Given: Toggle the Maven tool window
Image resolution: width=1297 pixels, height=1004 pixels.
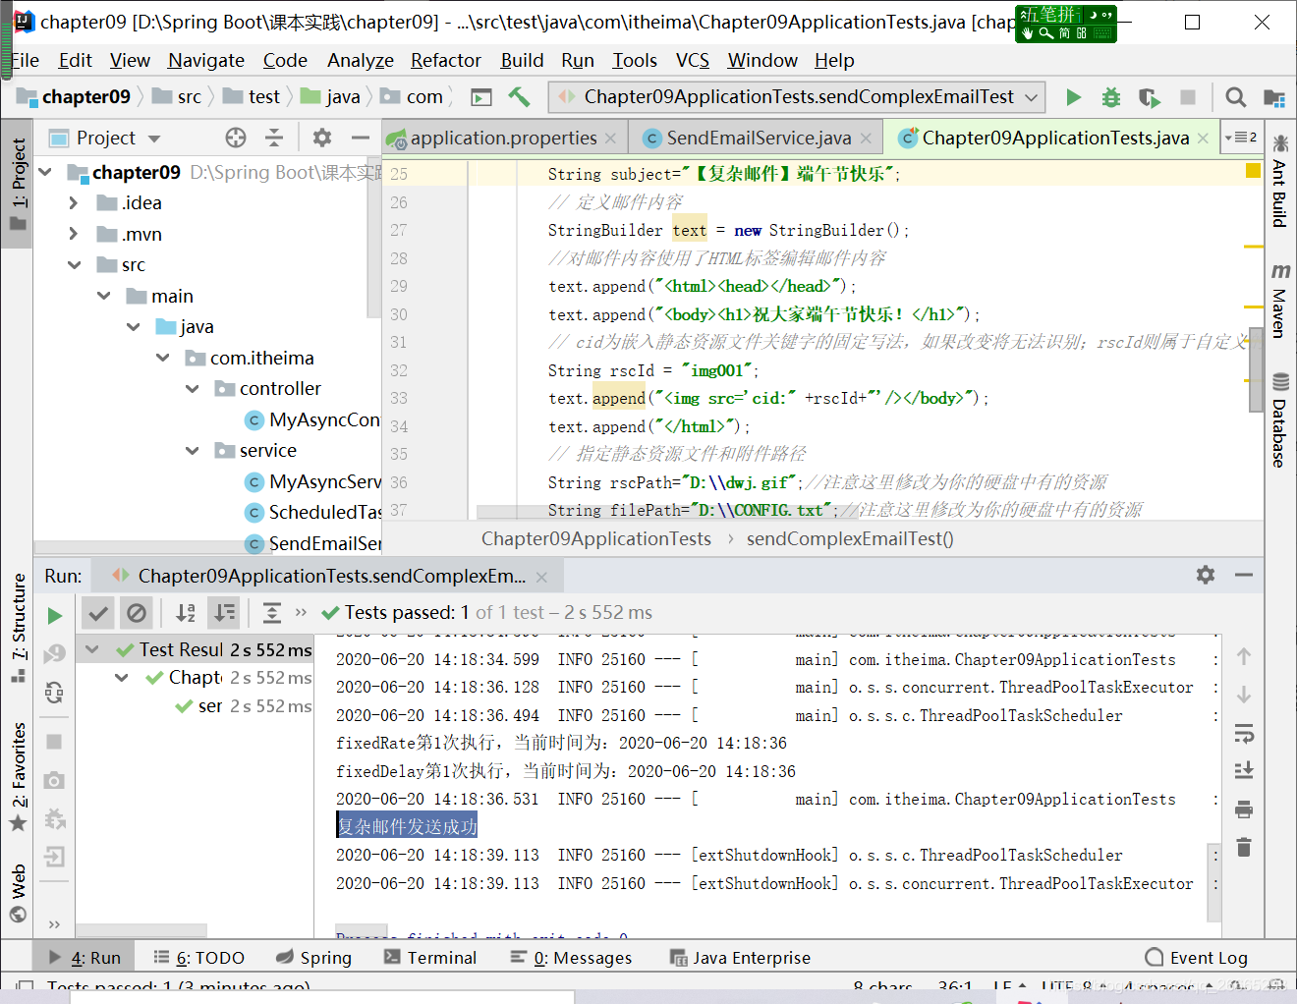Looking at the screenshot, I should pos(1279,300).
